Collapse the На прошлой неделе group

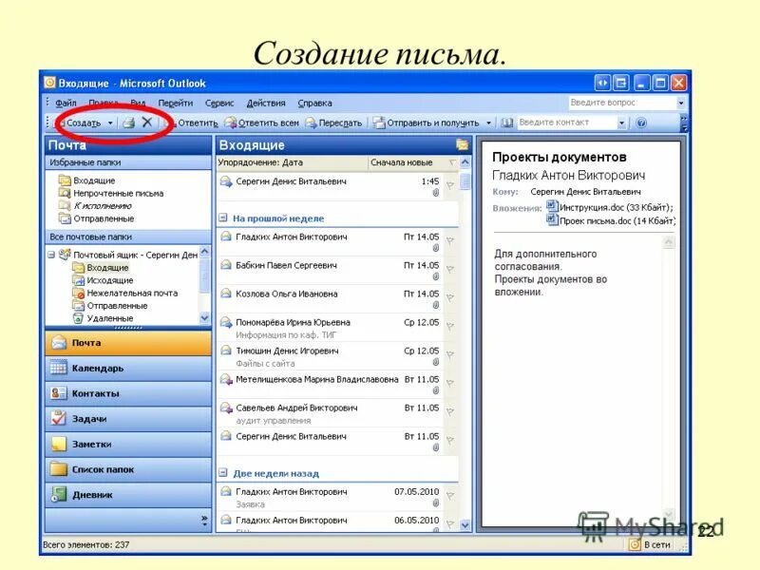pyautogui.click(x=222, y=218)
